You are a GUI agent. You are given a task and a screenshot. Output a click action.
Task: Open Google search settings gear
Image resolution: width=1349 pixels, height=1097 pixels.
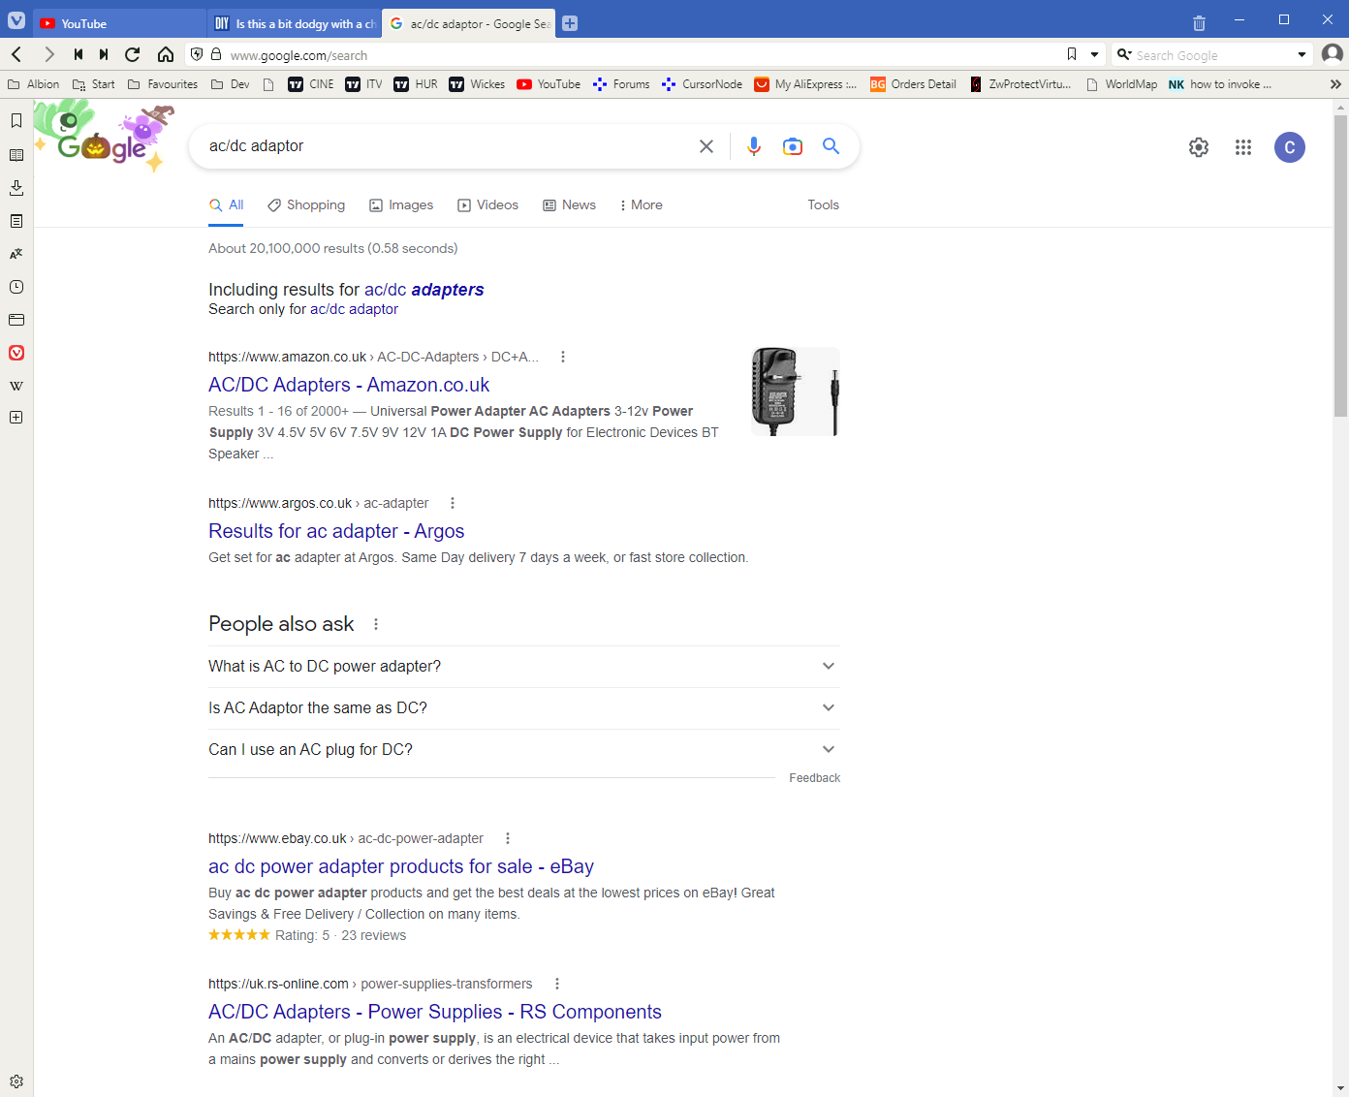coord(1199,147)
